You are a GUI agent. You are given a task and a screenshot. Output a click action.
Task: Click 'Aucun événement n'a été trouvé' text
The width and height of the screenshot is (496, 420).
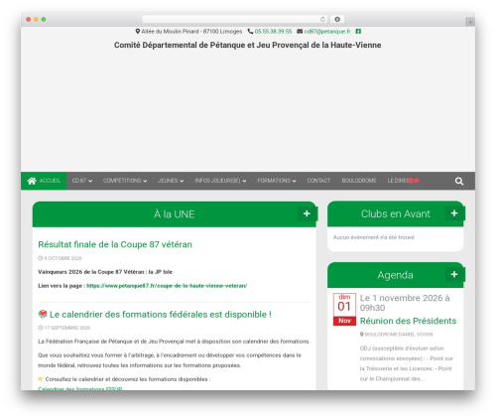(374, 237)
